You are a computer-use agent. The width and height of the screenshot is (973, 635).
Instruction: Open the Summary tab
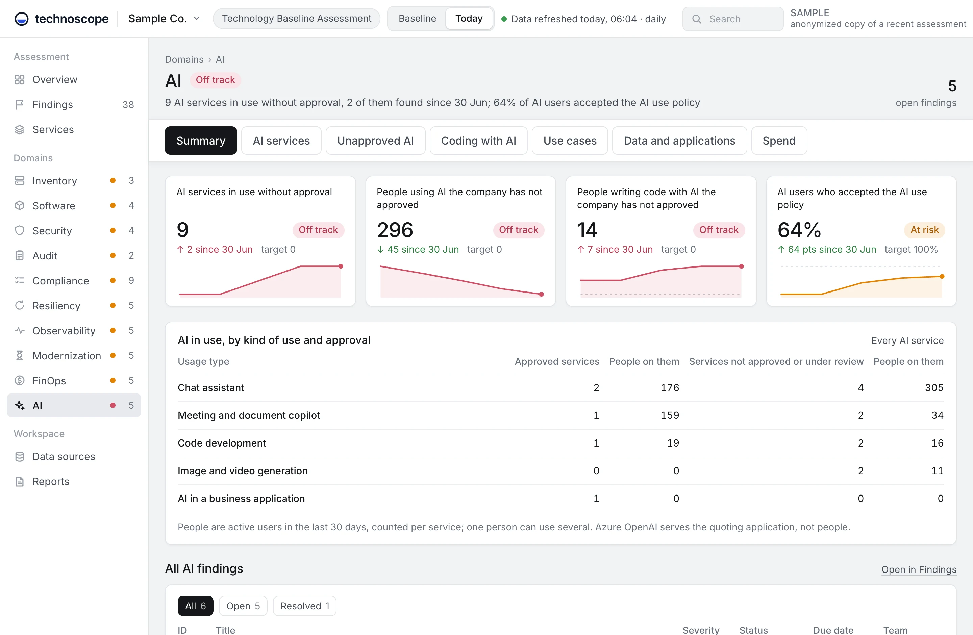tap(201, 141)
